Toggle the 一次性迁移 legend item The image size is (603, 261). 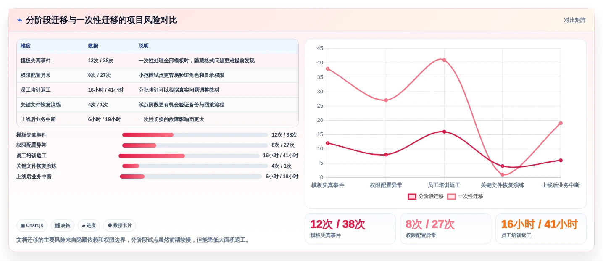(x=465, y=196)
